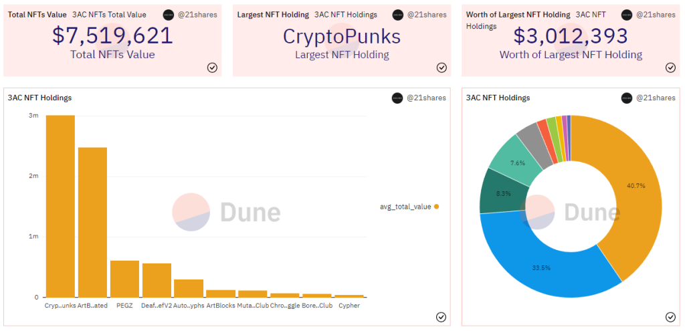Click the checkmark icon on Total NFTs Value card

click(212, 68)
